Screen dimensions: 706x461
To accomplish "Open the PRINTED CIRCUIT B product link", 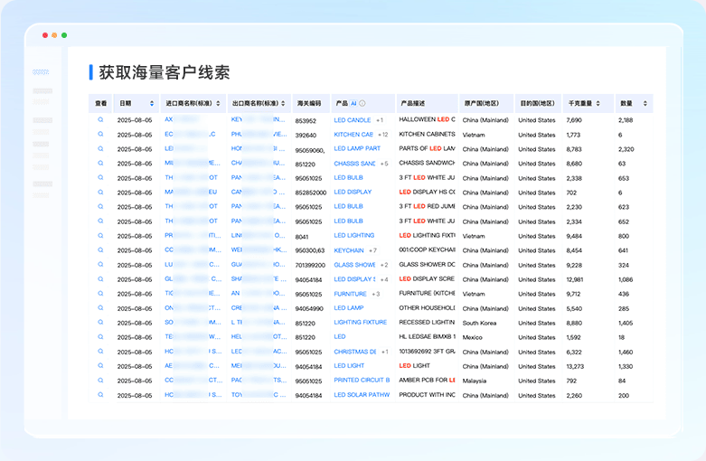I will pos(362,381).
